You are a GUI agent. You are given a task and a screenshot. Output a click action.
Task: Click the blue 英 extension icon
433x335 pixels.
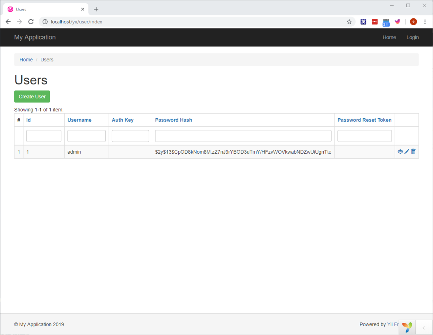pyautogui.click(x=363, y=22)
